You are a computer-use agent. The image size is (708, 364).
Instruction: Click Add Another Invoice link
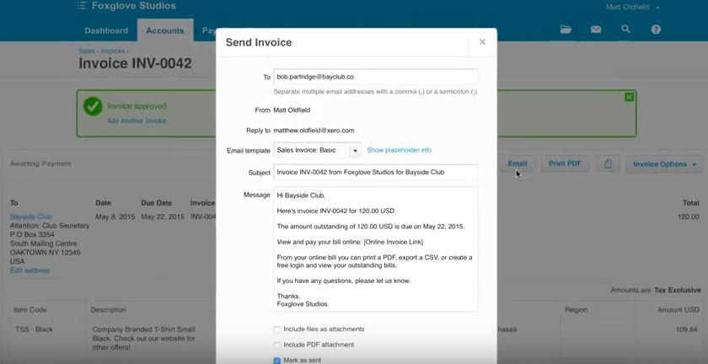pyautogui.click(x=137, y=120)
